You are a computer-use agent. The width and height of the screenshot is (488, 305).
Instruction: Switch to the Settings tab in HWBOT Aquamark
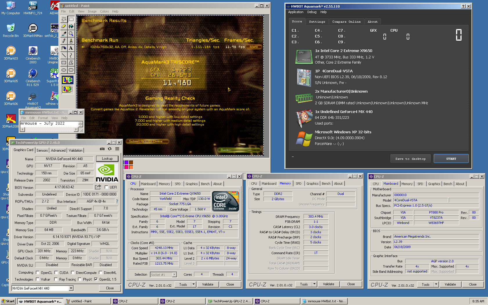tap(317, 21)
